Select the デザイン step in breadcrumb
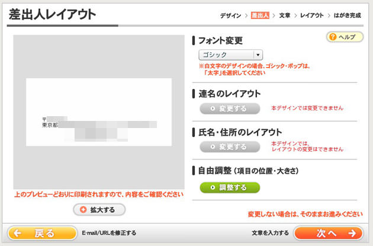The height and width of the screenshot is (246, 373). 230,16
